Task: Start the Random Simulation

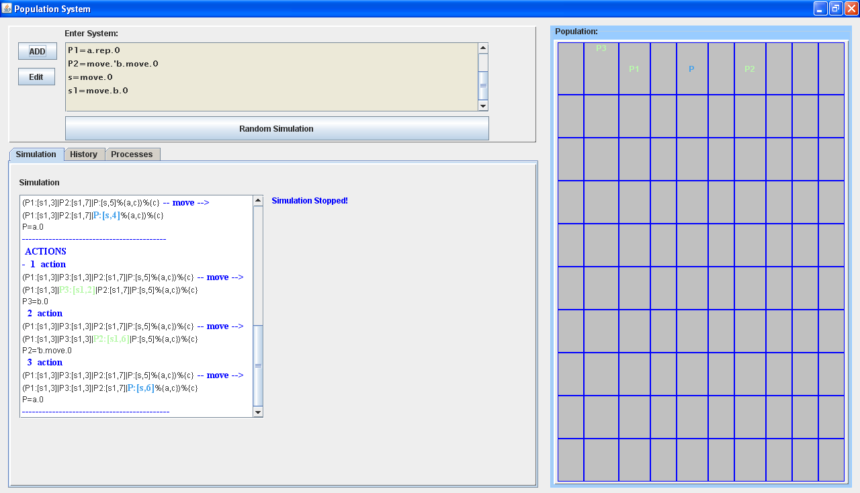Action: tap(277, 128)
